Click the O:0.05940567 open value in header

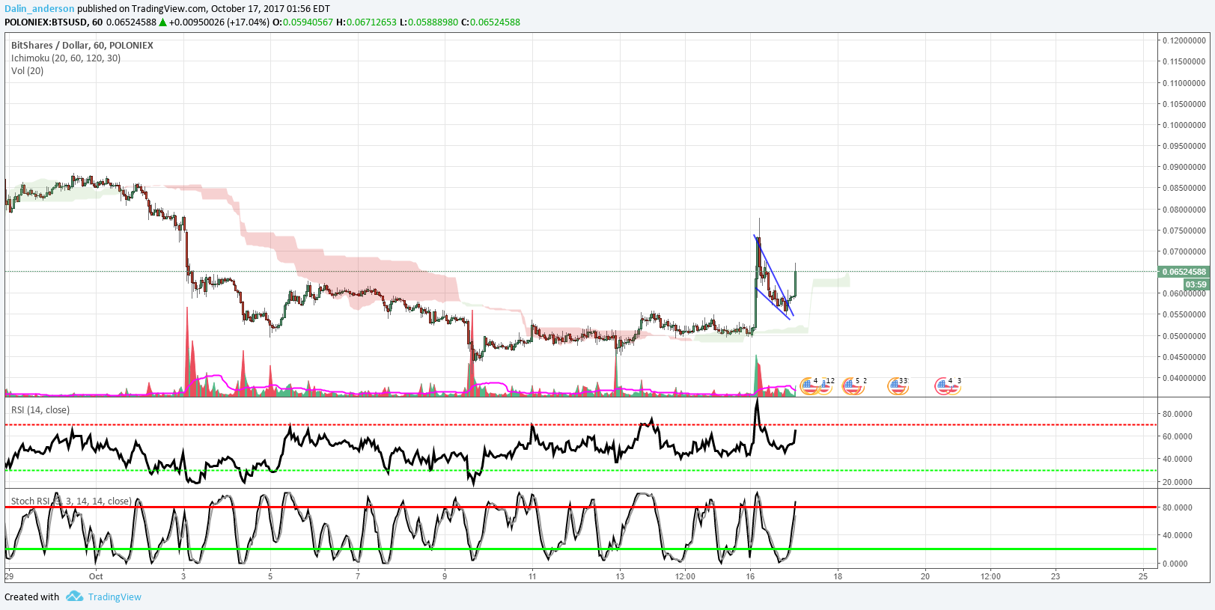point(302,22)
